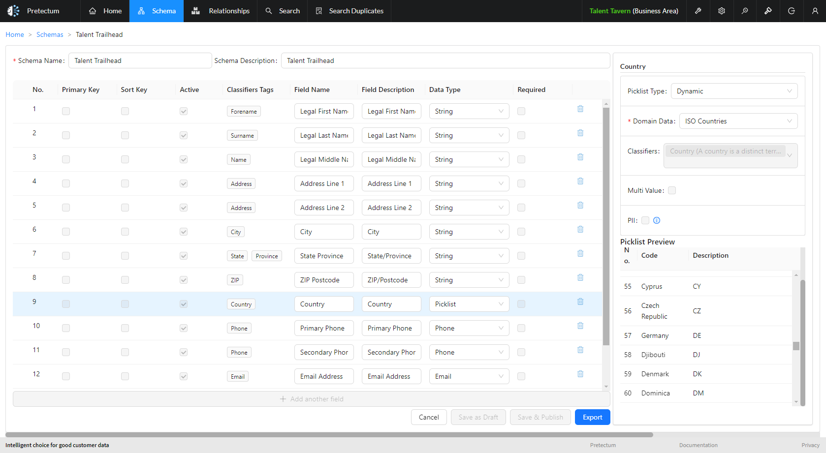The height and width of the screenshot is (453, 826).
Task: Click Add another field
Action: point(311,399)
